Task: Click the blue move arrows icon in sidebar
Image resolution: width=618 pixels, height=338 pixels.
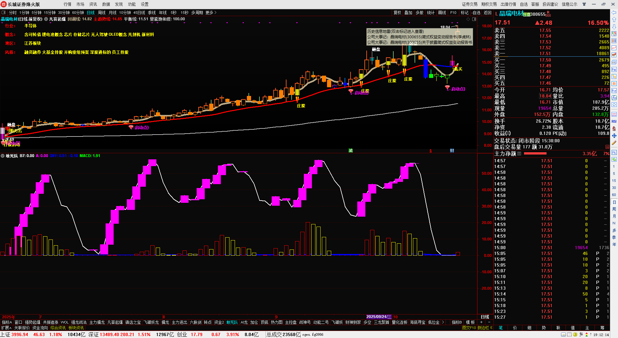Action: point(614,136)
